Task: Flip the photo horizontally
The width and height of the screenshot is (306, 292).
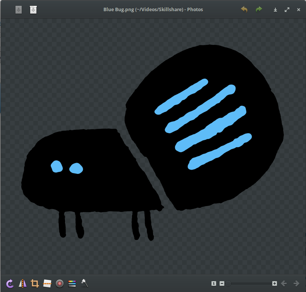Action: tap(22, 283)
